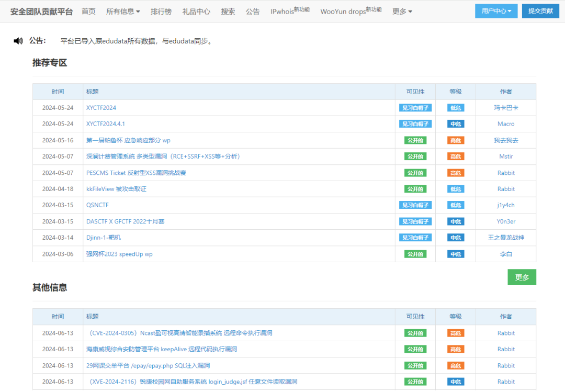The width and height of the screenshot is (565, 392).
Task: View author Mstir's profile
Action: point(506,156)
